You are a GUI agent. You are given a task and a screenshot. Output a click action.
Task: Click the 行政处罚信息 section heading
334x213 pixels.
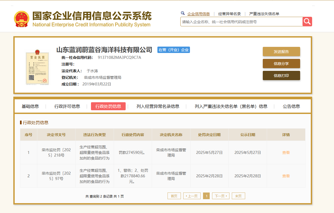click(x=36, y=122)
